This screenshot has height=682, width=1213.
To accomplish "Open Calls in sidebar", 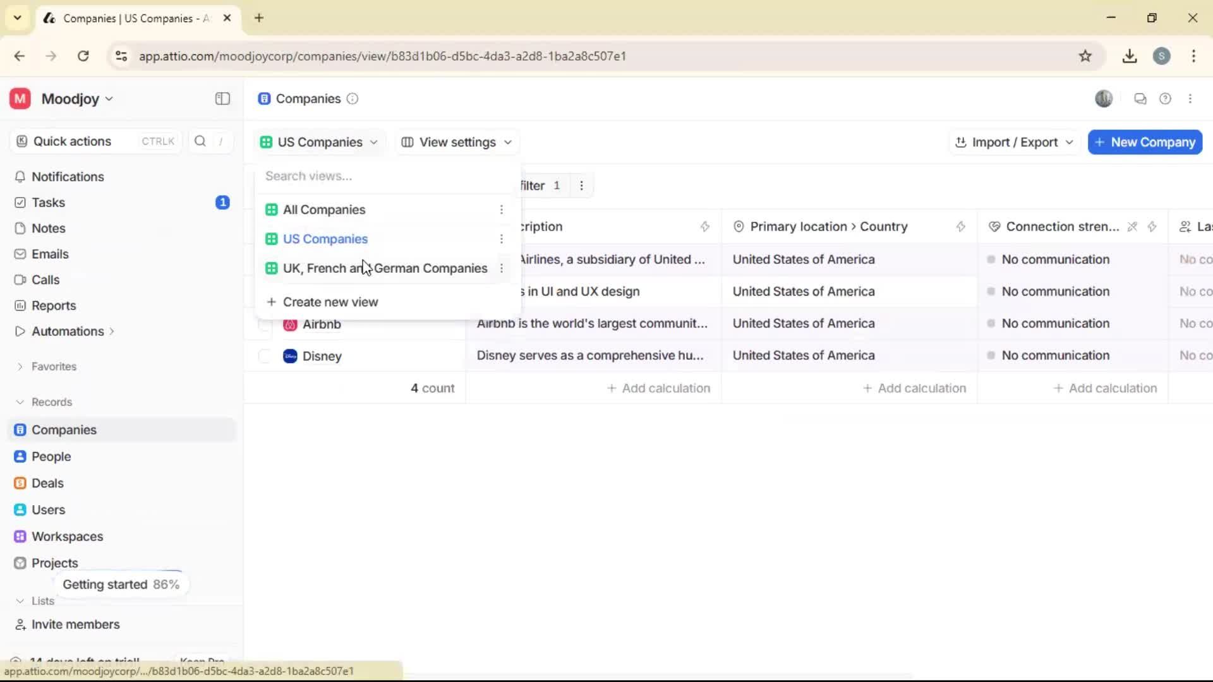I will (45, 280).
